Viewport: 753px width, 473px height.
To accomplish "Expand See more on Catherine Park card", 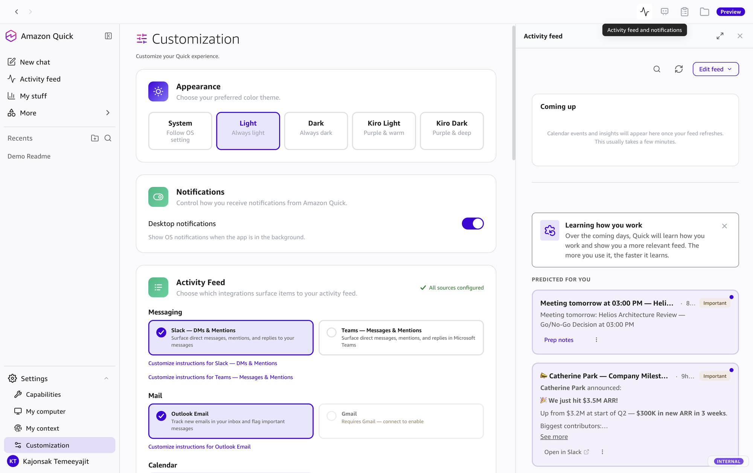I will [x=554, y=437].
